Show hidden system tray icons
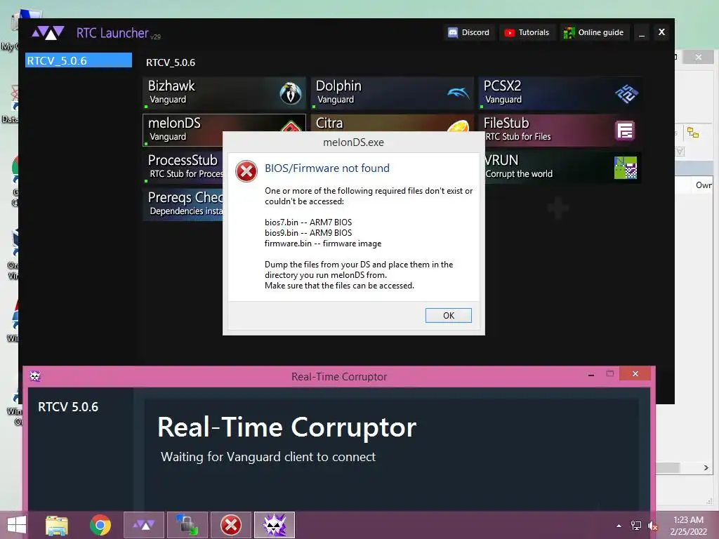 (x=619, y=526)
